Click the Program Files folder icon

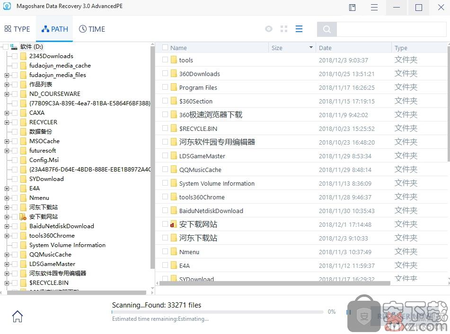(174, 87)
